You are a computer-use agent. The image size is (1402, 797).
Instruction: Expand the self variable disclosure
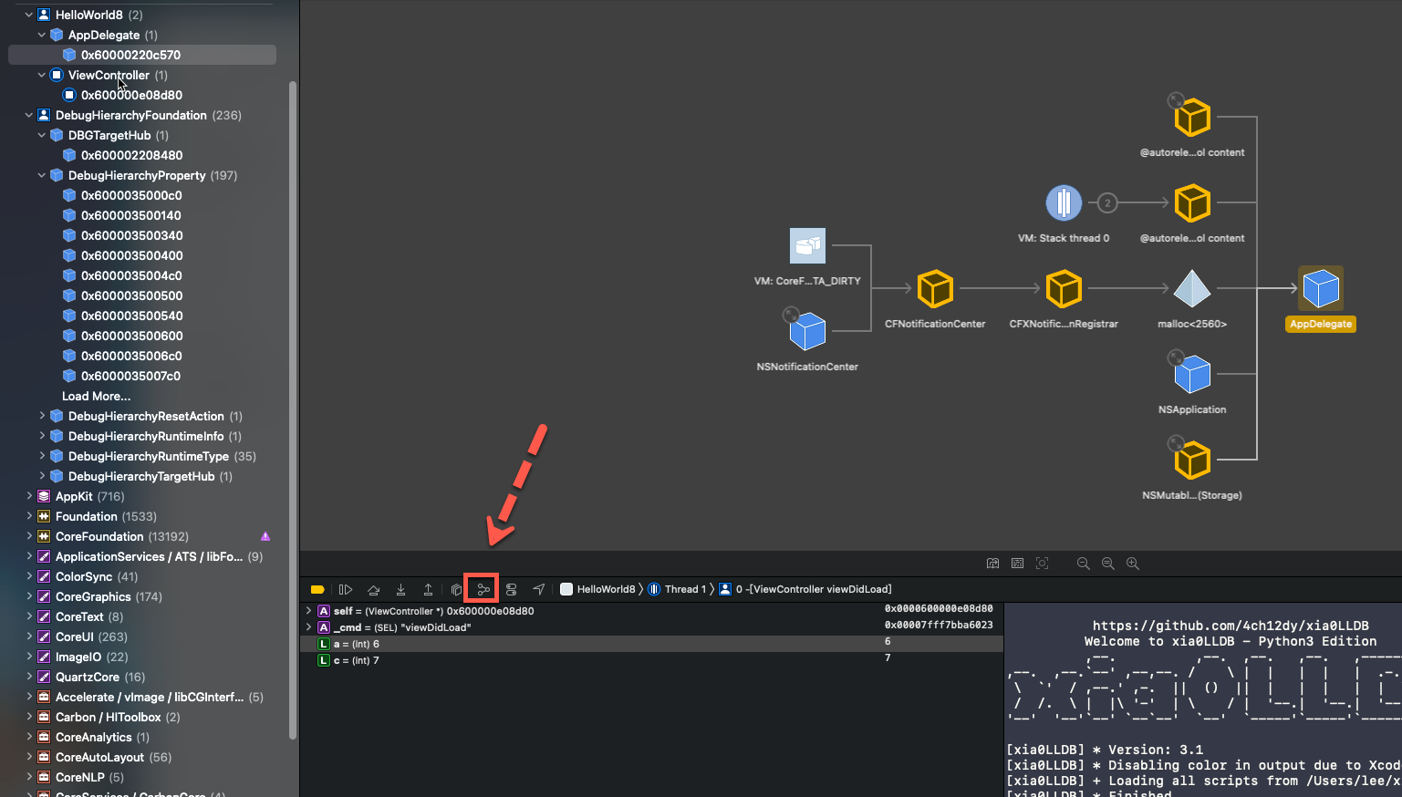click(x=308, y=611)
